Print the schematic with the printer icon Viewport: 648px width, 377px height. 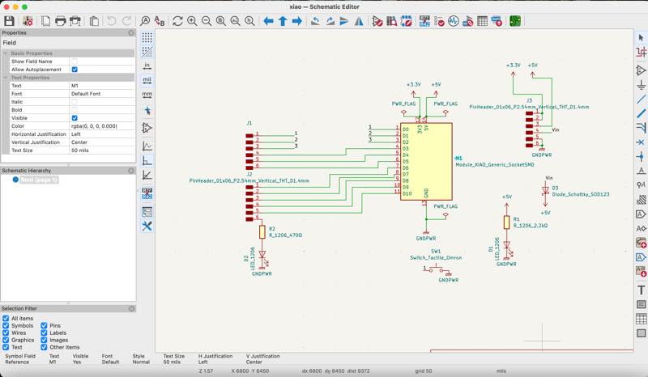[x=60, y=21]
